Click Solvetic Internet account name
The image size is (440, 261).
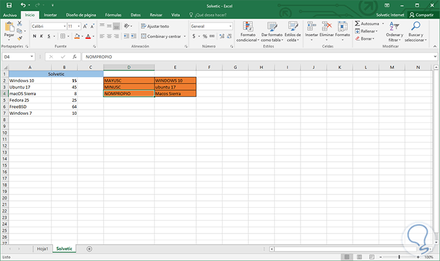coord(390,15)
